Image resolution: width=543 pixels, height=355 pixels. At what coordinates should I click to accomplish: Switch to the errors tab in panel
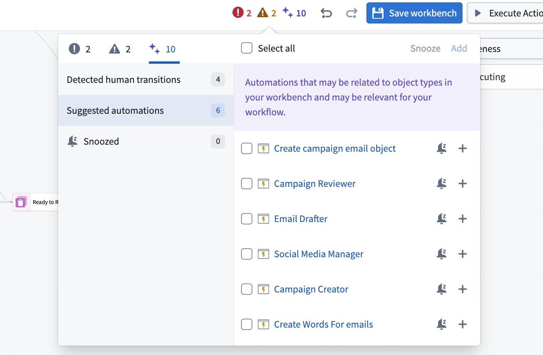tap(80, 49)
